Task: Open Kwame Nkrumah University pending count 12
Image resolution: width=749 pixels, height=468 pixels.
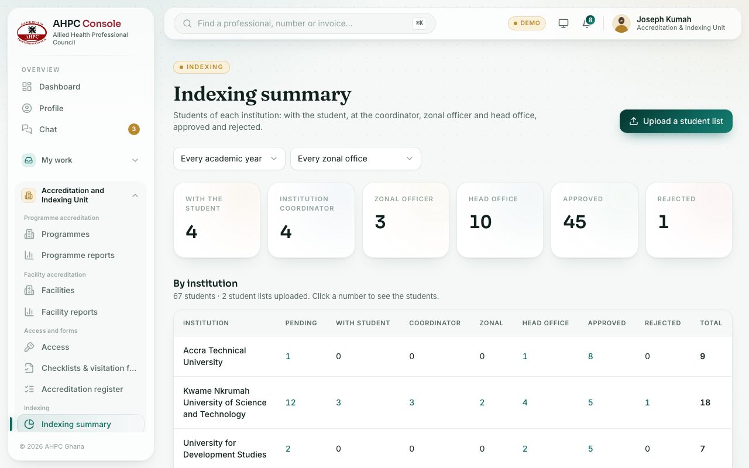Action: click(290, 402)
